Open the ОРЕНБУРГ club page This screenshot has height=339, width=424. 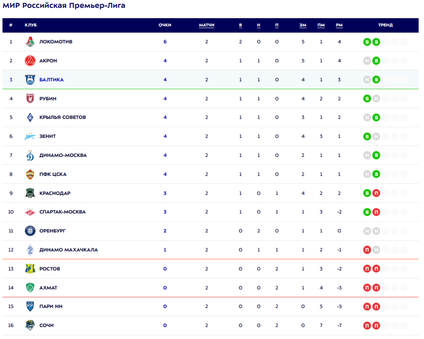pos(53,231)
